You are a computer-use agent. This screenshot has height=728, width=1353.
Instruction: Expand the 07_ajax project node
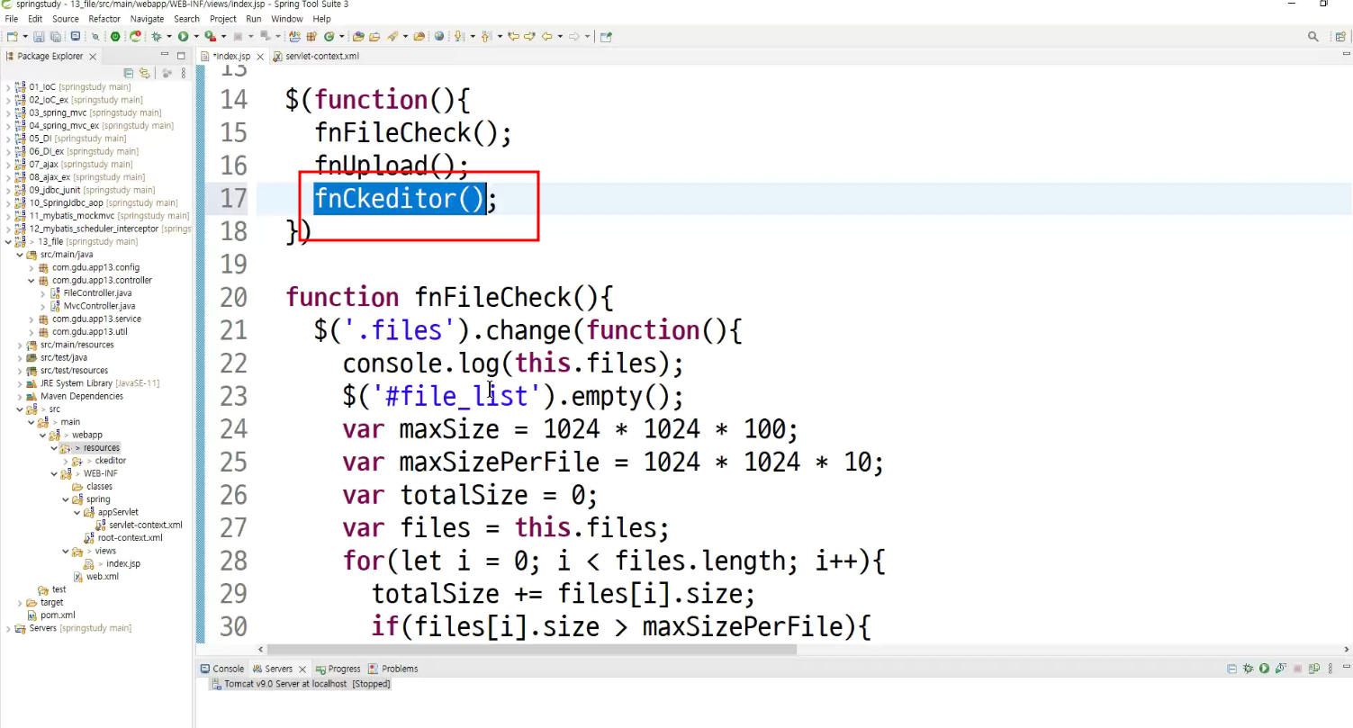tap(8, 165)
